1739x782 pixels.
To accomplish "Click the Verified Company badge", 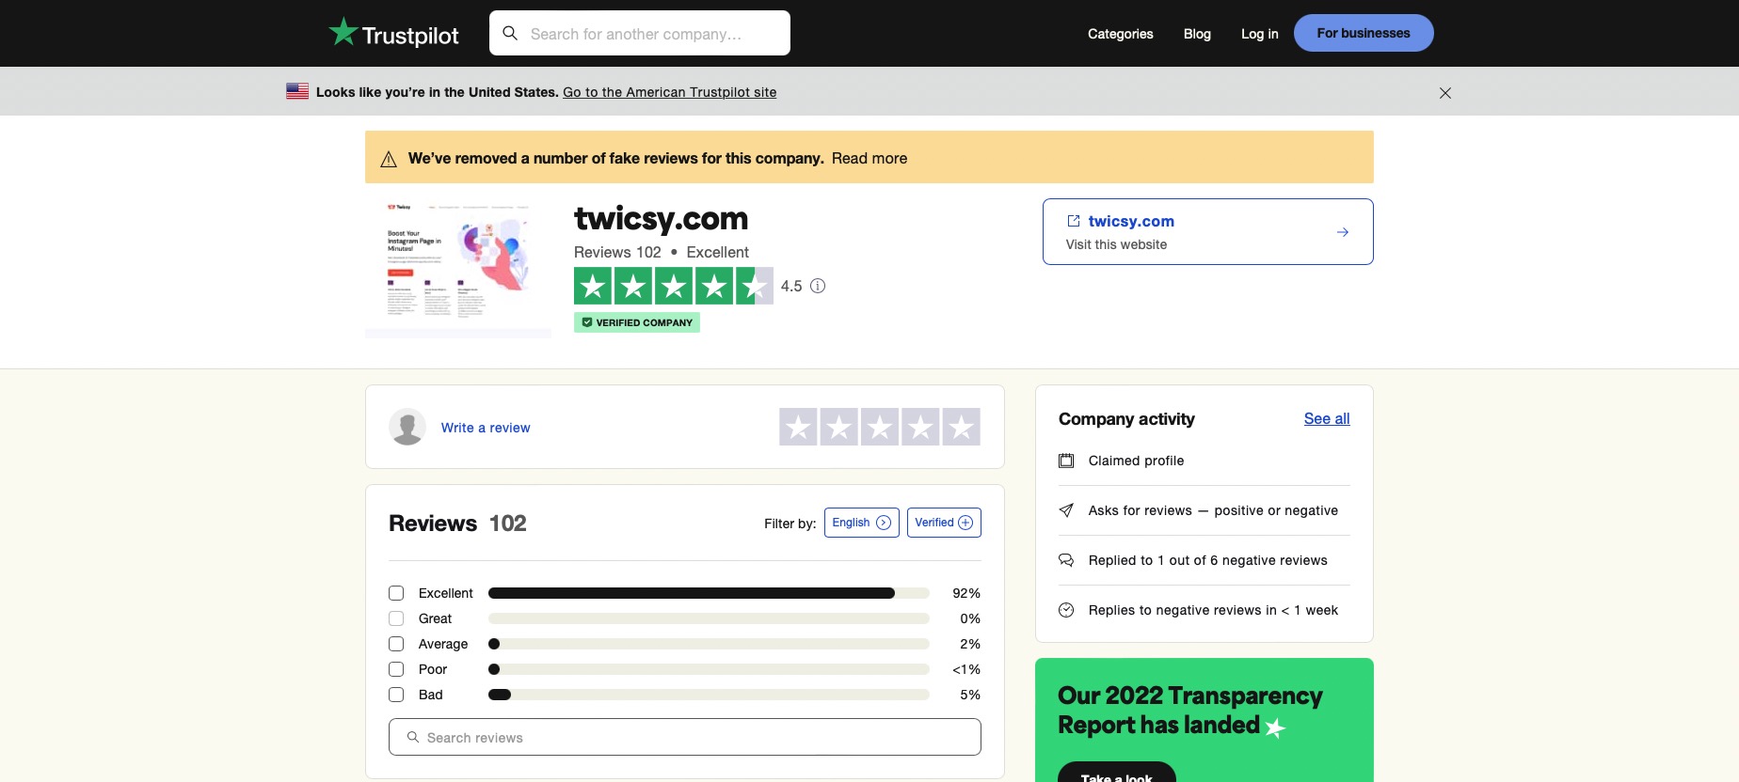I will [x=637, y=322].
